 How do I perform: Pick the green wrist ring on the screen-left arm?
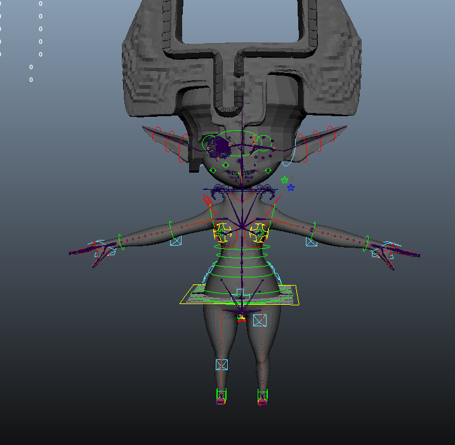pos(121,242)
